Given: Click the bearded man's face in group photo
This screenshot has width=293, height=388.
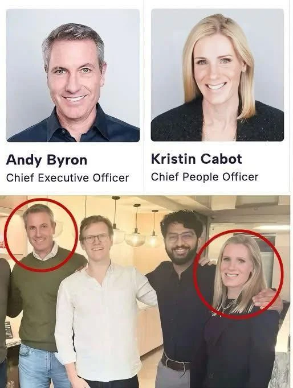Looking at the screenshot, I should pyautogui.click(x=181, y=243).
